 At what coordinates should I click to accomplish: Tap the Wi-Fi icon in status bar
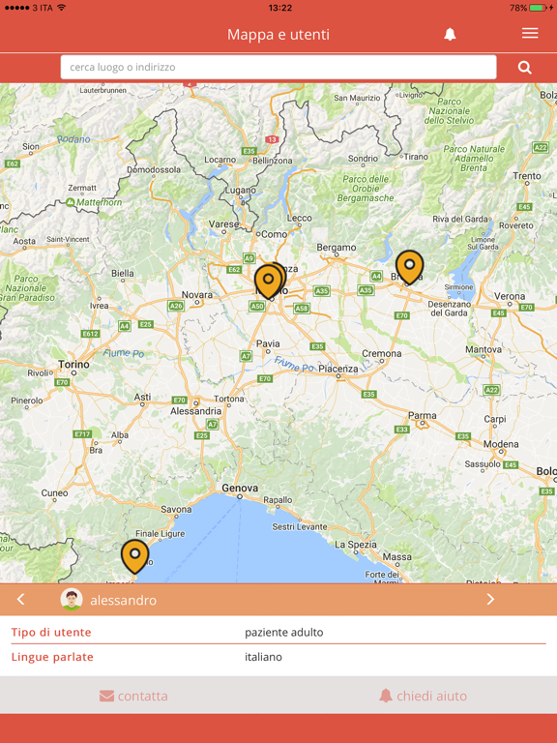tap(61, 8)
